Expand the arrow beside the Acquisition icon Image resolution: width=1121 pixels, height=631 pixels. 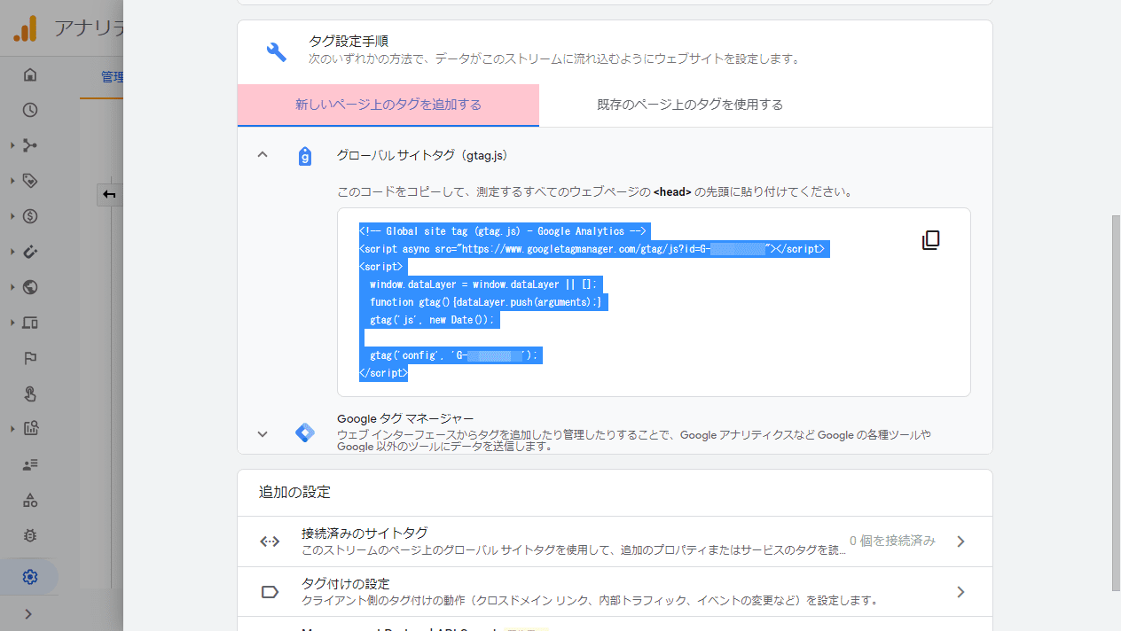pos(12,145)
